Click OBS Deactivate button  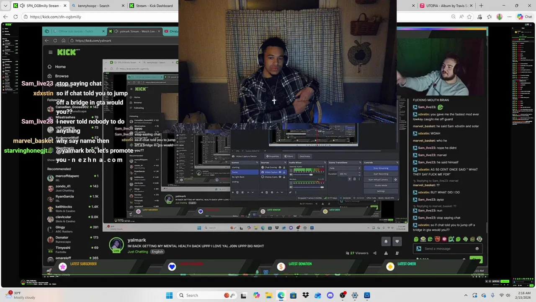pyautogui.click(x=305, y=156)
